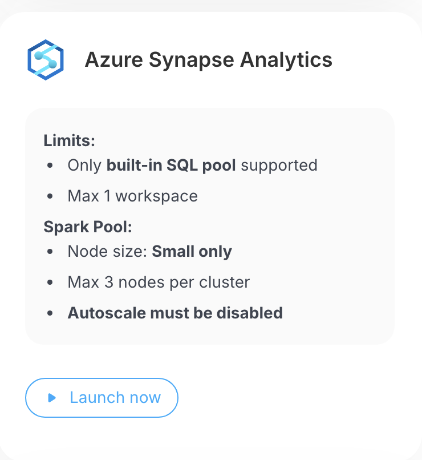Click the Limits: heading
Image resolution: width=422 pixels, height=460 pixels.
tap(69, 140)
